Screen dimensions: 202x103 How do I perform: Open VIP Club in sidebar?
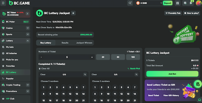pyautogui.click(x=15, y=99)
